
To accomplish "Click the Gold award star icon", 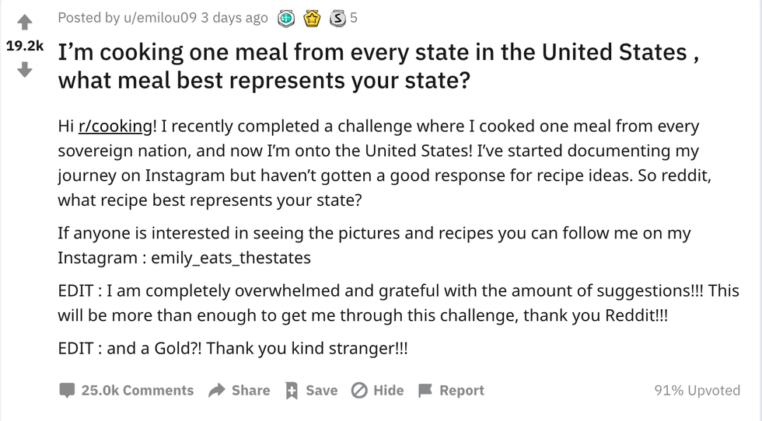I will [x=312, y=19].
